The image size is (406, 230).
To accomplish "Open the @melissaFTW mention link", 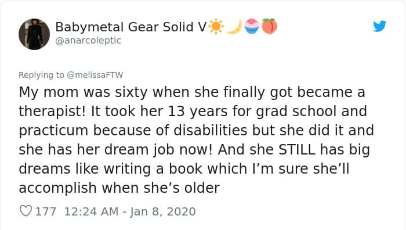I will 95,75.
